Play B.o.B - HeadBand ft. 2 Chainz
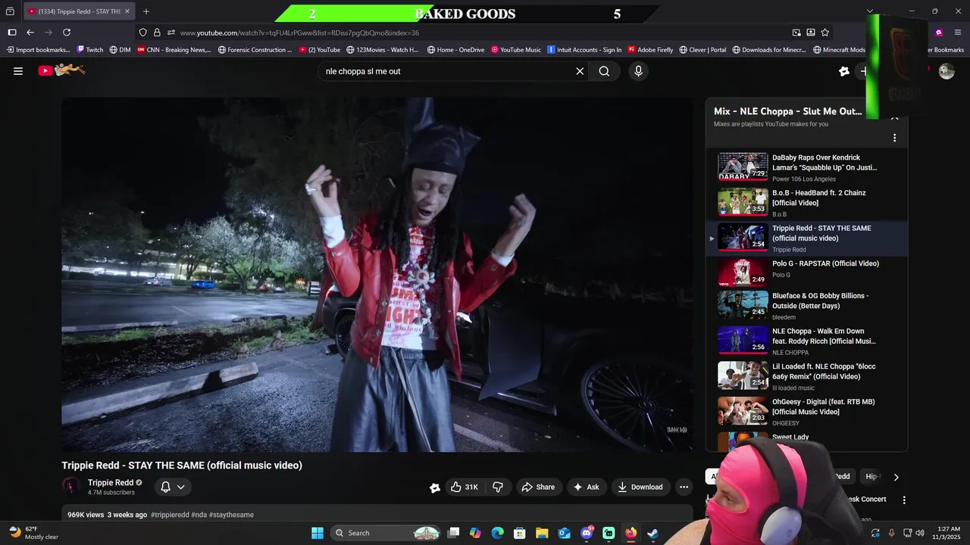The height and width of the screenshot is (545, 970). [x=806, y=203]
